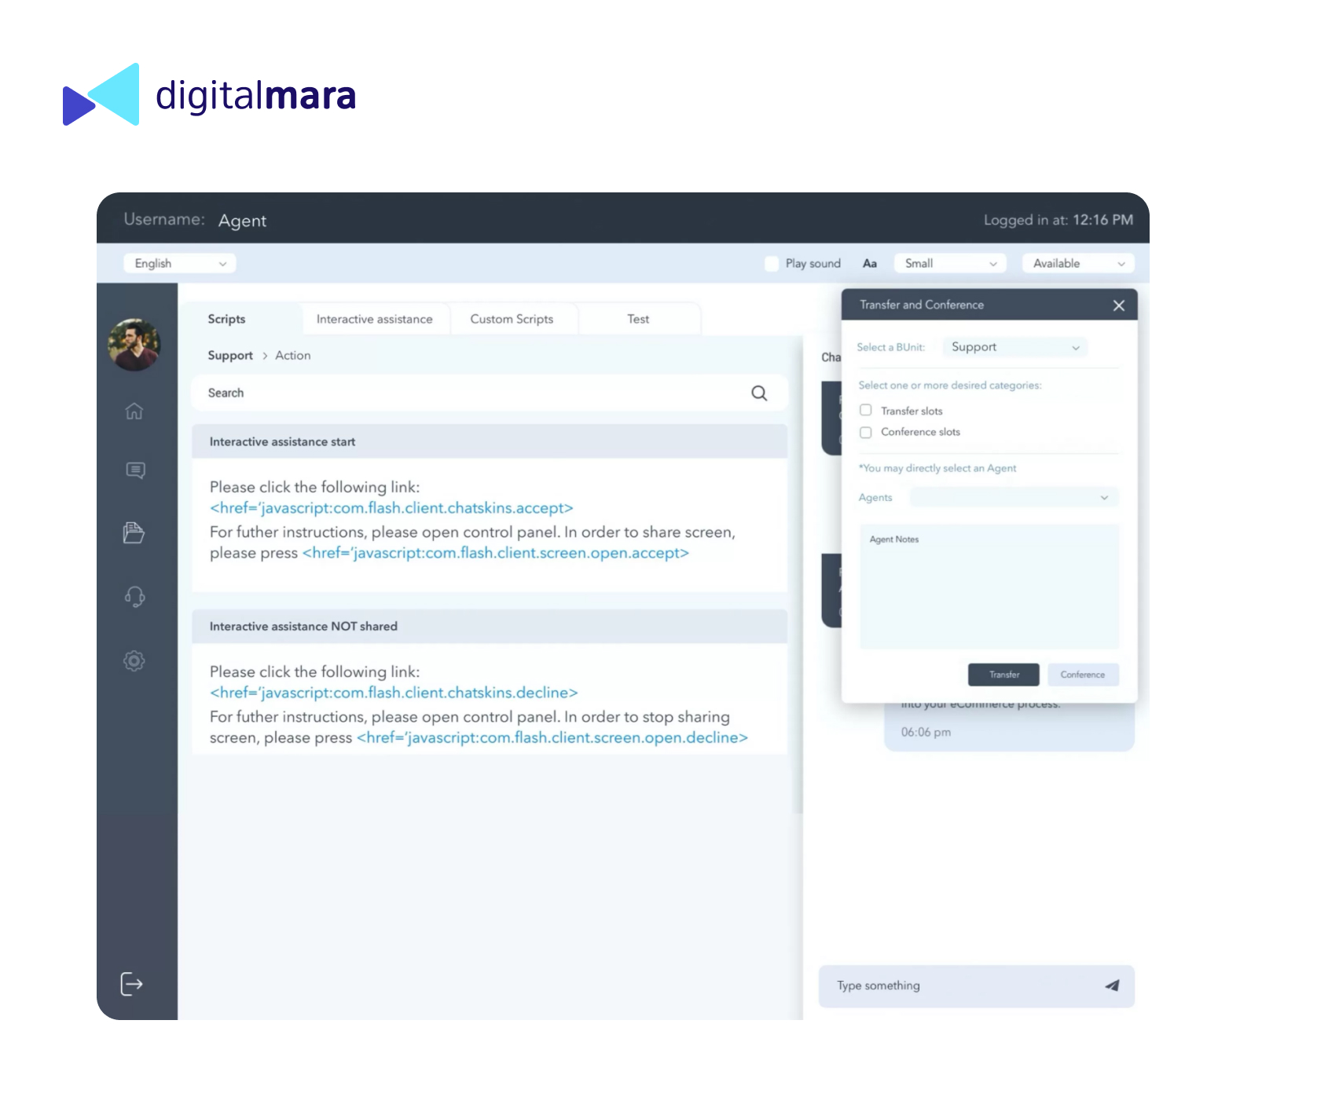Switch to the Custom Scripts tab

(512, 320)
